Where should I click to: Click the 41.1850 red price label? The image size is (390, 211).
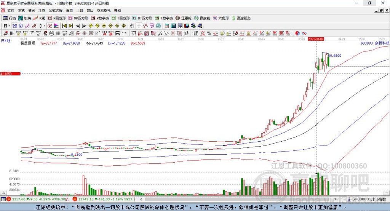(10, 74)
